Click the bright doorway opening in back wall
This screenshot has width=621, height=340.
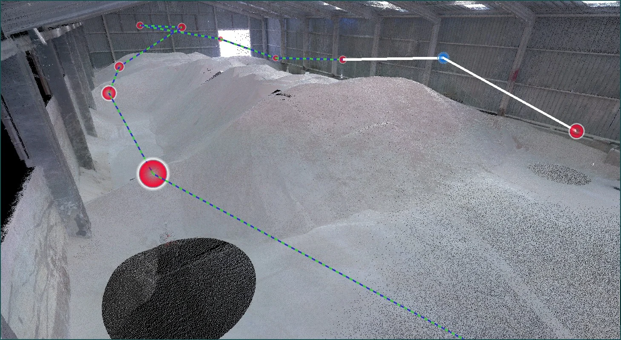(233, 42)
